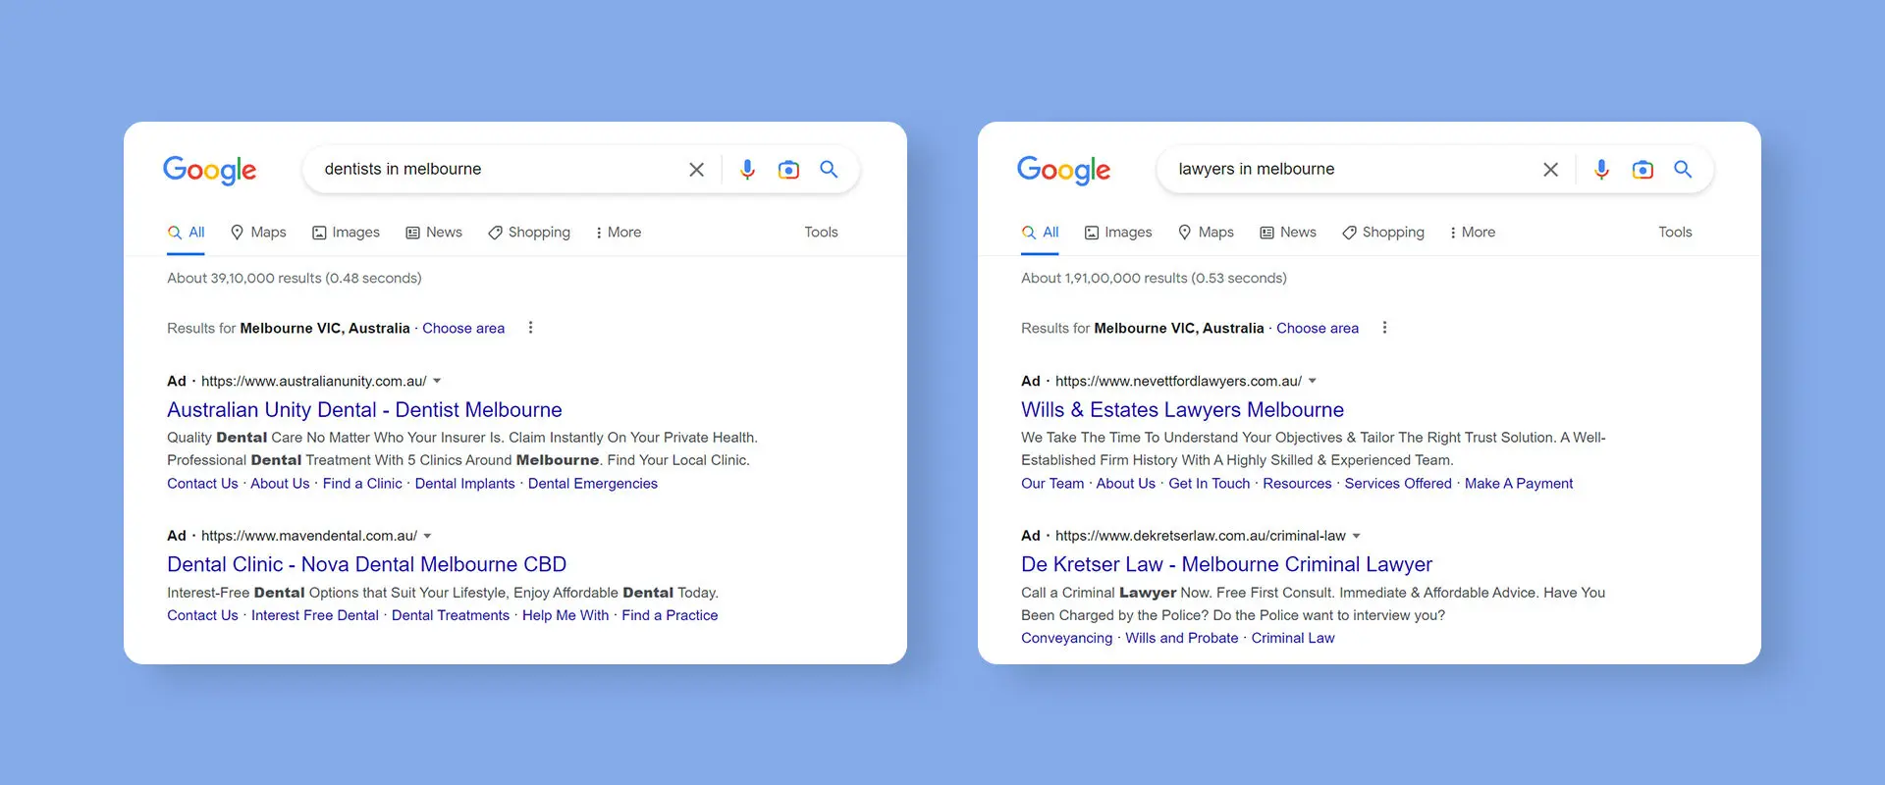Clear the 'dentists in melbourne' search query

pos(696,170)
